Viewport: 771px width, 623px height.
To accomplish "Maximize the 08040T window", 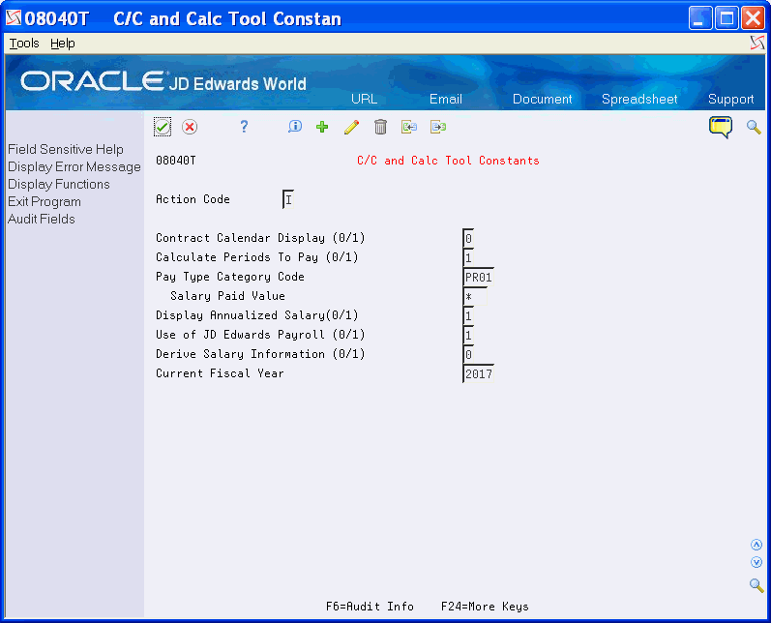I will tap(727, 18).
